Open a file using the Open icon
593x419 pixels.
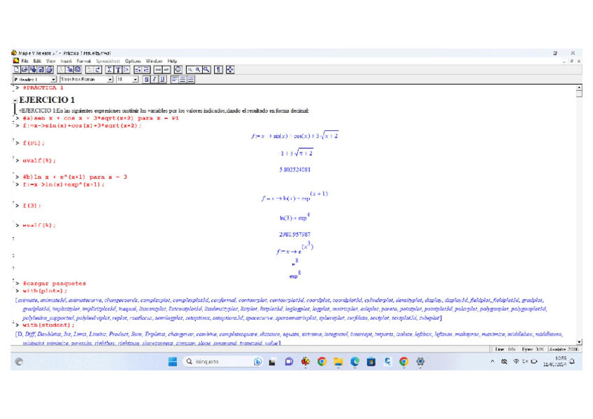click(25, 70)
